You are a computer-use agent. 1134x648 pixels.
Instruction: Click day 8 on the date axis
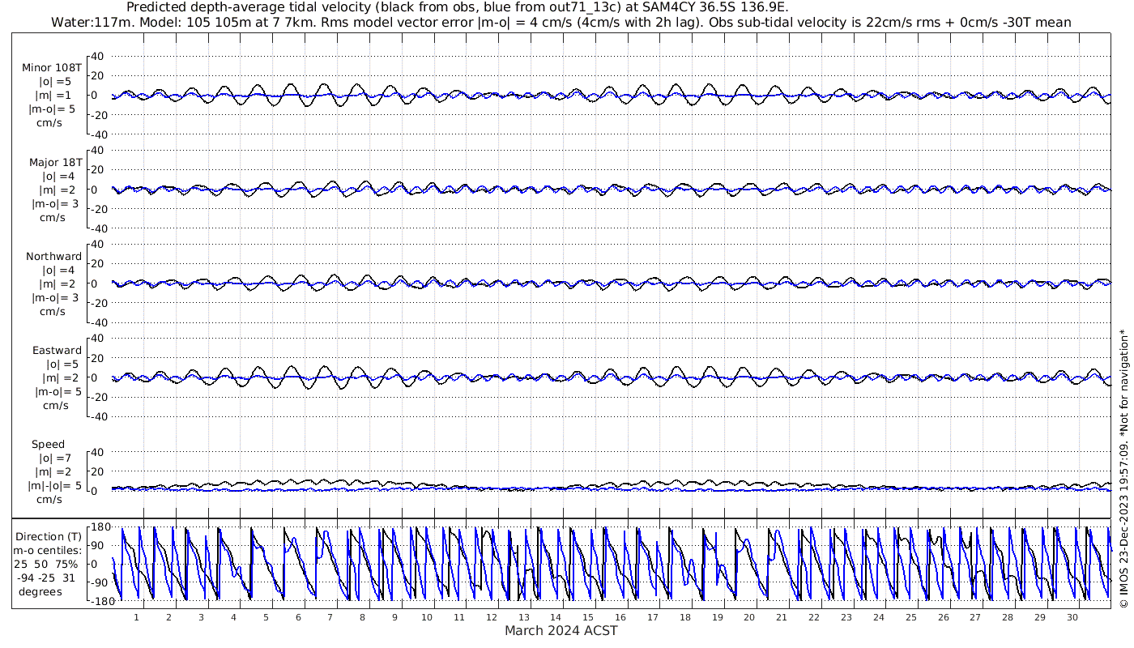point(362,617)
